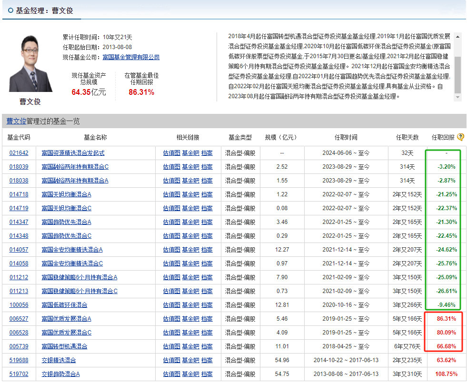Open fund 富国优质发展混合C
Viewport: 467px width, 385px height.
pos(67,333)
